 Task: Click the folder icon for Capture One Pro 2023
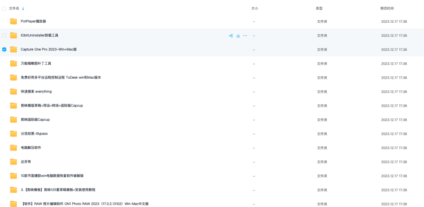(x=13, y=49)
